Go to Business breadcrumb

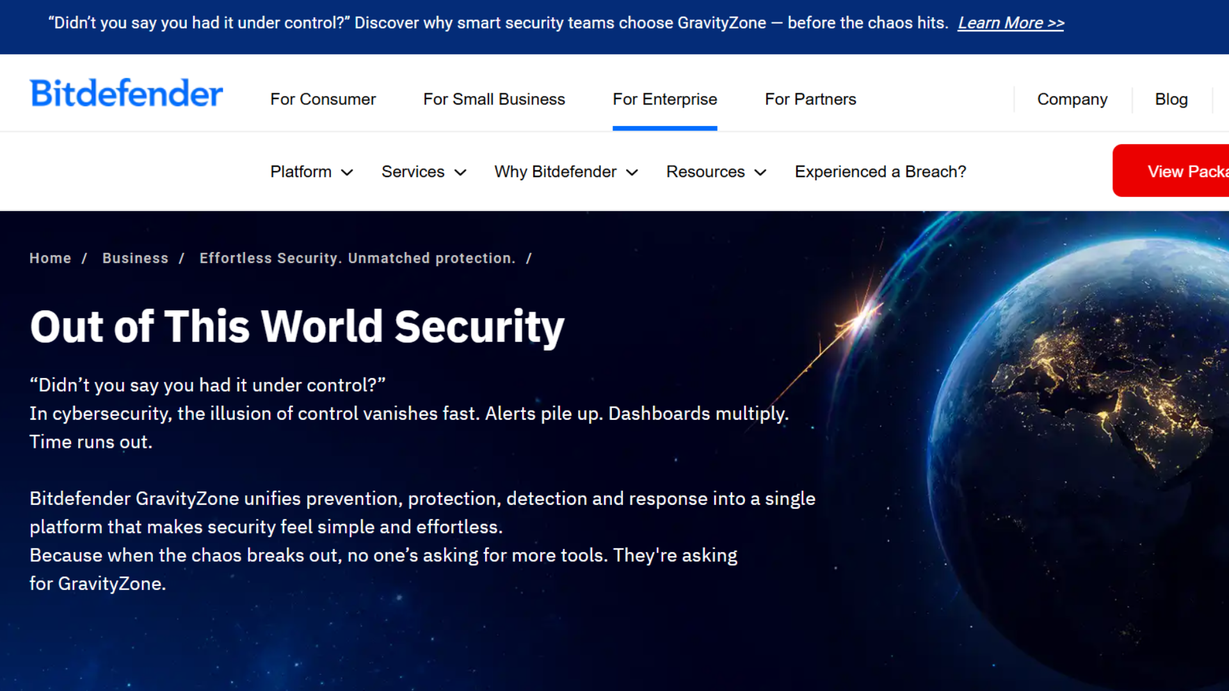[135, 258]
